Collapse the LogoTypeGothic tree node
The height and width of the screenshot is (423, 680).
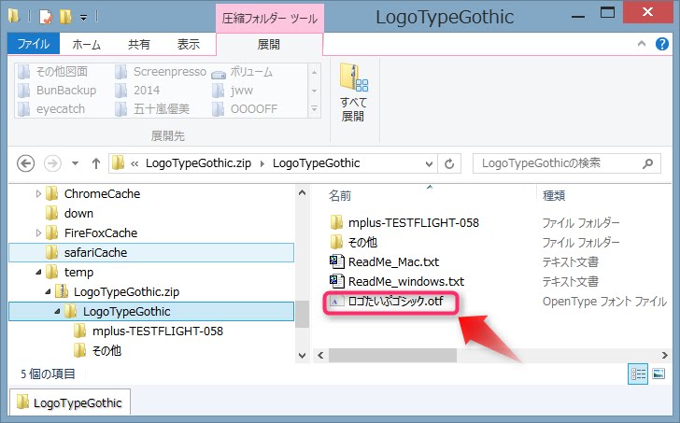(57, 311)
